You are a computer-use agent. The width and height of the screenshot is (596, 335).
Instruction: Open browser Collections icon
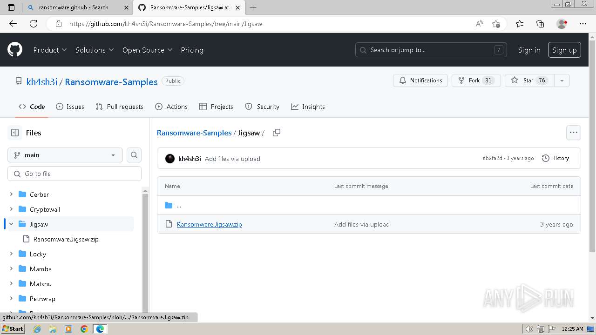pyautogui.click(x=540, y=24)
